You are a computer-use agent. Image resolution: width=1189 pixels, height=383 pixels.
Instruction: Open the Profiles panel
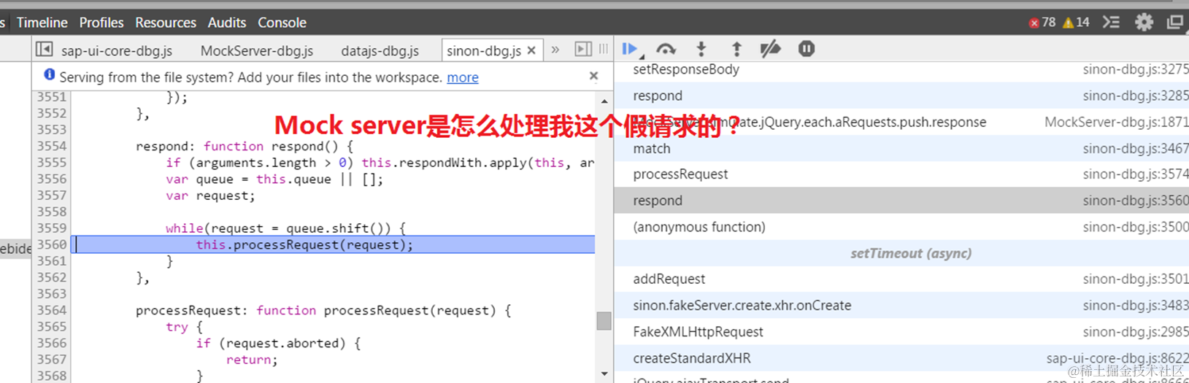pos(101,23)
